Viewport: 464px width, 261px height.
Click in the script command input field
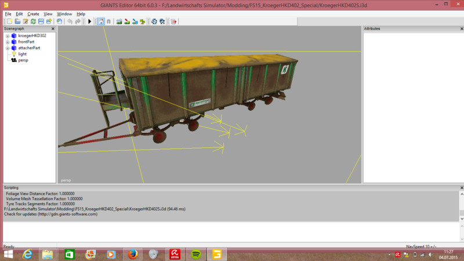pyautogui.click(x=231, y=231)
